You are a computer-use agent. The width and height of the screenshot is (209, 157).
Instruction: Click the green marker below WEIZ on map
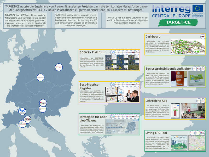pyautogui.click(x=43, y=108)
